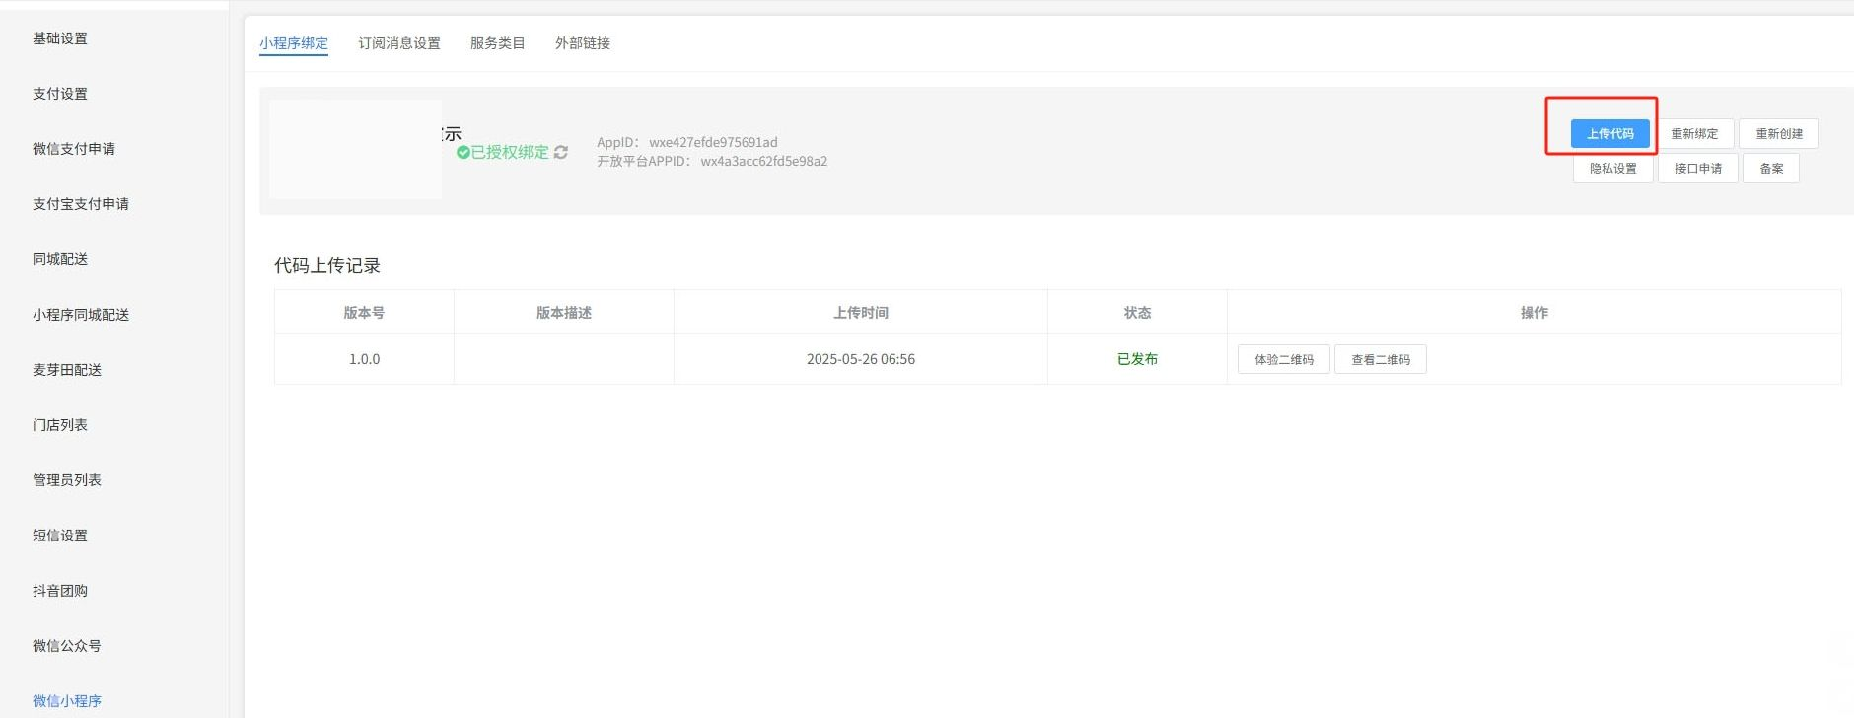Screen dimensions: 1854x718
Task: Click the green authorized checkmark icon
Action: (x=463, y=152)
